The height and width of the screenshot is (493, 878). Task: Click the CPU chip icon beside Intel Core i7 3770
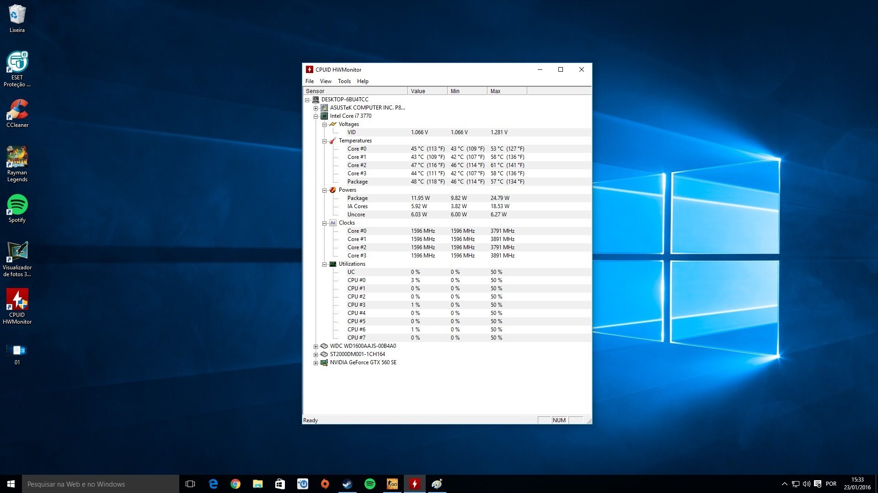324,116
